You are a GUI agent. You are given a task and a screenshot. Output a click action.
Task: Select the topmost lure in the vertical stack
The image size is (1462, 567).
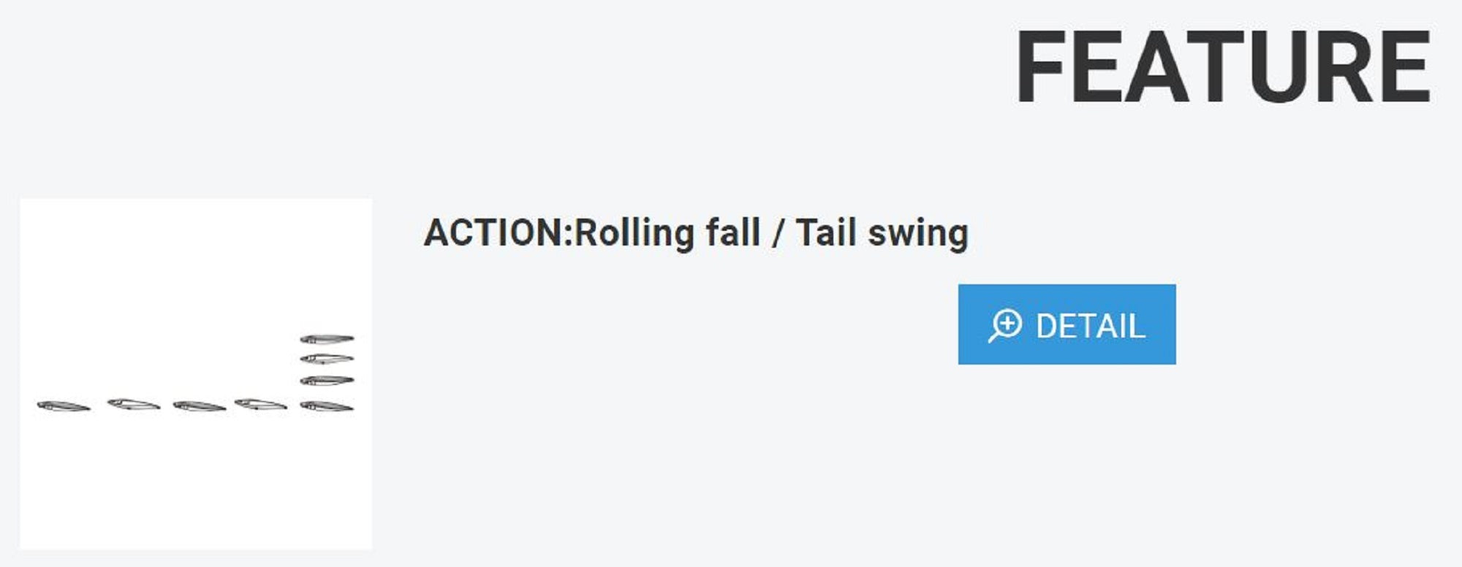327,339
